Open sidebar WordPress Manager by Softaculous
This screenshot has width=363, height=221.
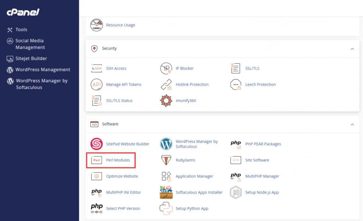pos(42,84)
